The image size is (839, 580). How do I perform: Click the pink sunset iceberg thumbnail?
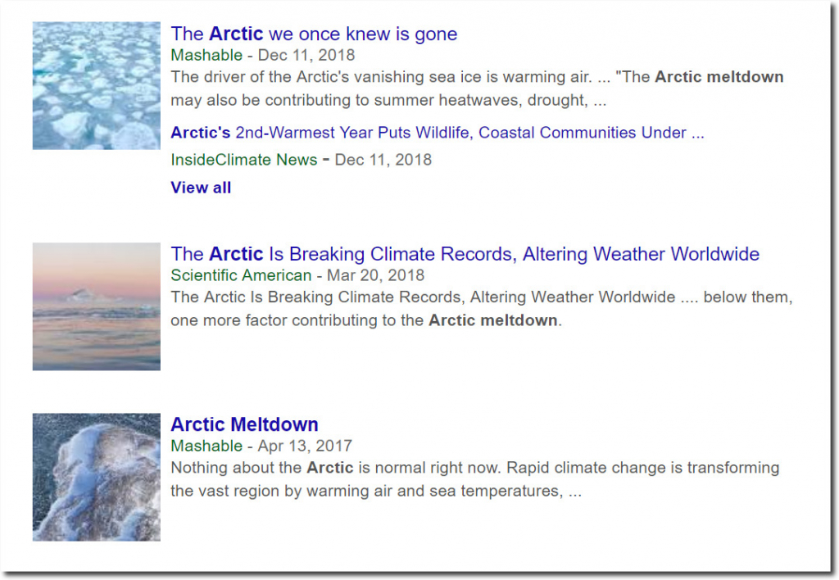[97, 306]
